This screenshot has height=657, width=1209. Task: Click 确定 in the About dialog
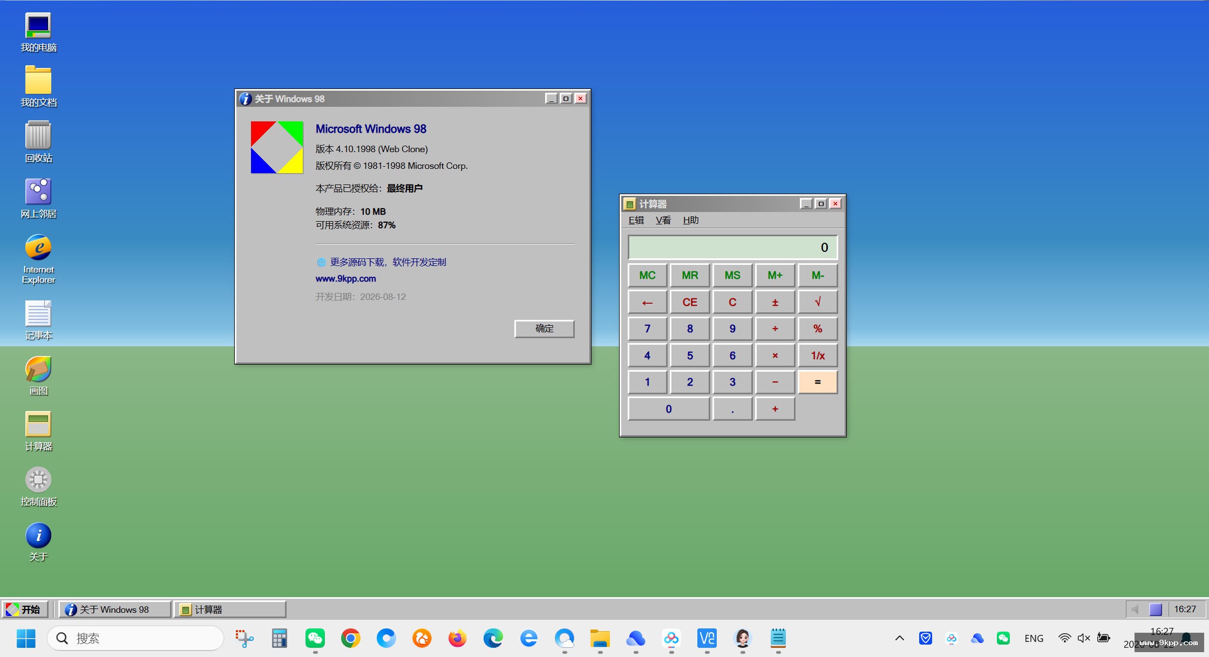[x=544, y=328]
